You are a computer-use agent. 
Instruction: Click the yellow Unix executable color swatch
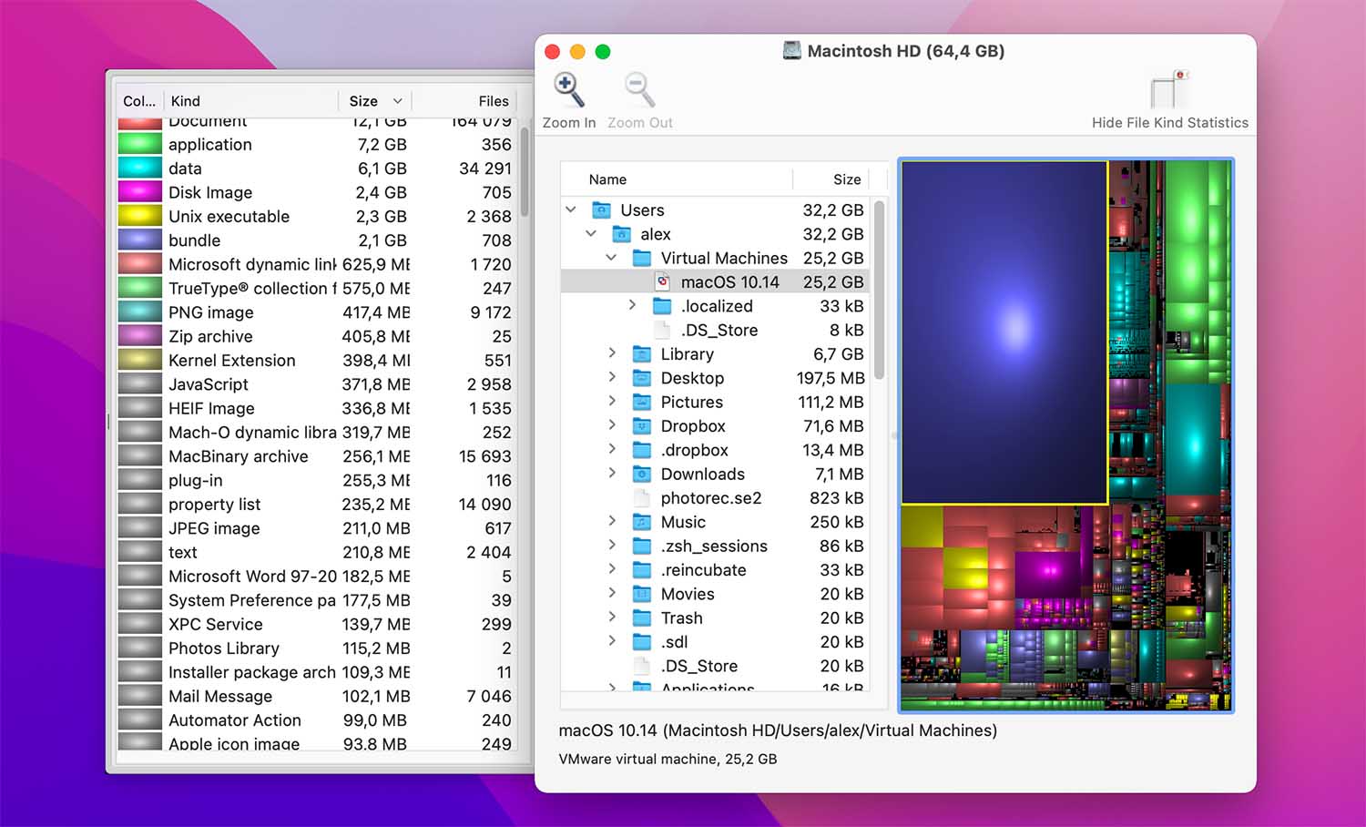tap(139, 216)
